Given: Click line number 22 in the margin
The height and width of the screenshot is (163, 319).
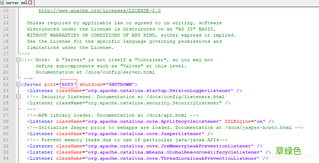Looking at the screenshot, I should click(x=6, y=84).
